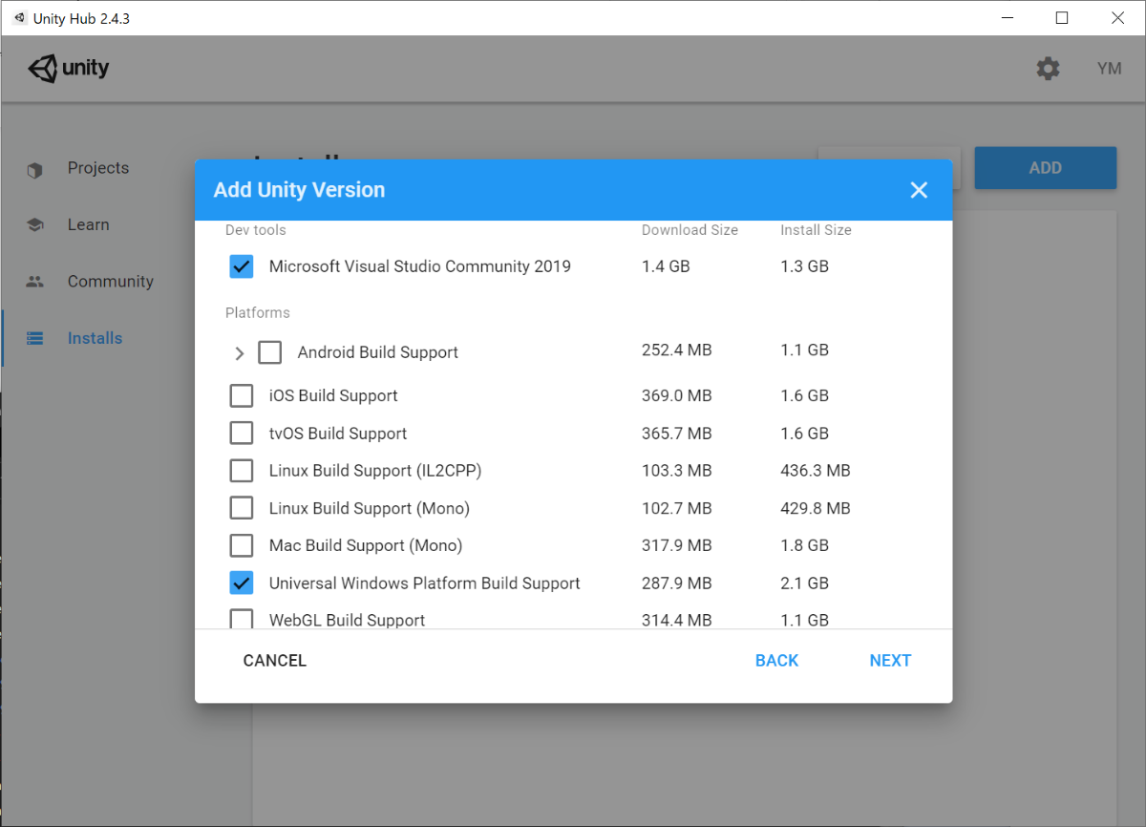Click the Installs list icon in sidebar

pyautogui.click(x=35, y=338)
